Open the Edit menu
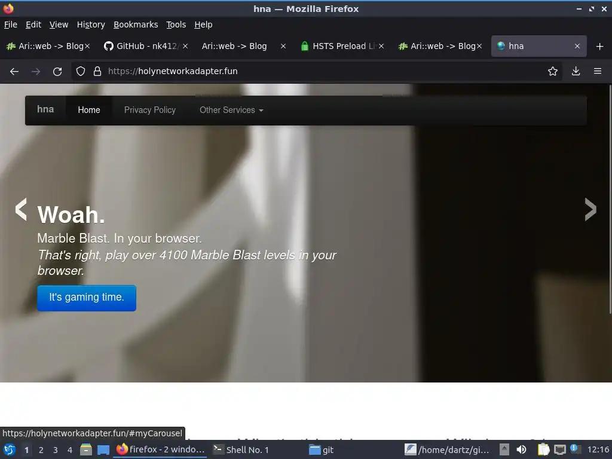 33,25
